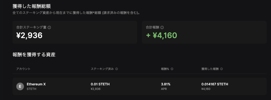Click the info icon beside 獲得した報酬 column

[222, 69]
